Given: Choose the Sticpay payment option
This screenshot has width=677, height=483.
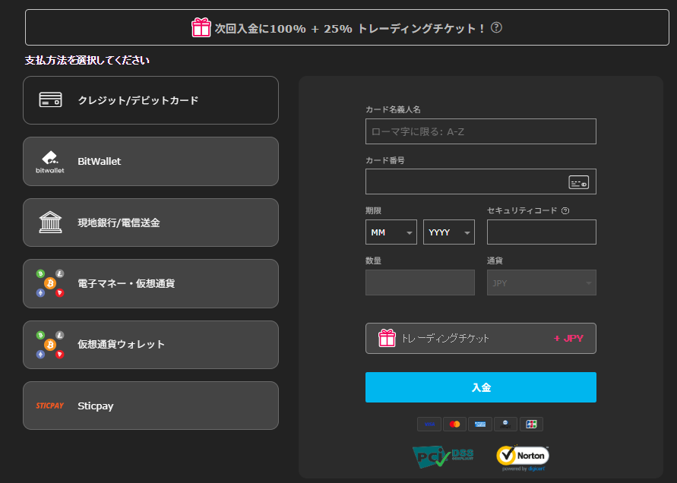Looking at the screenshot, I should [x=150, y=406].
